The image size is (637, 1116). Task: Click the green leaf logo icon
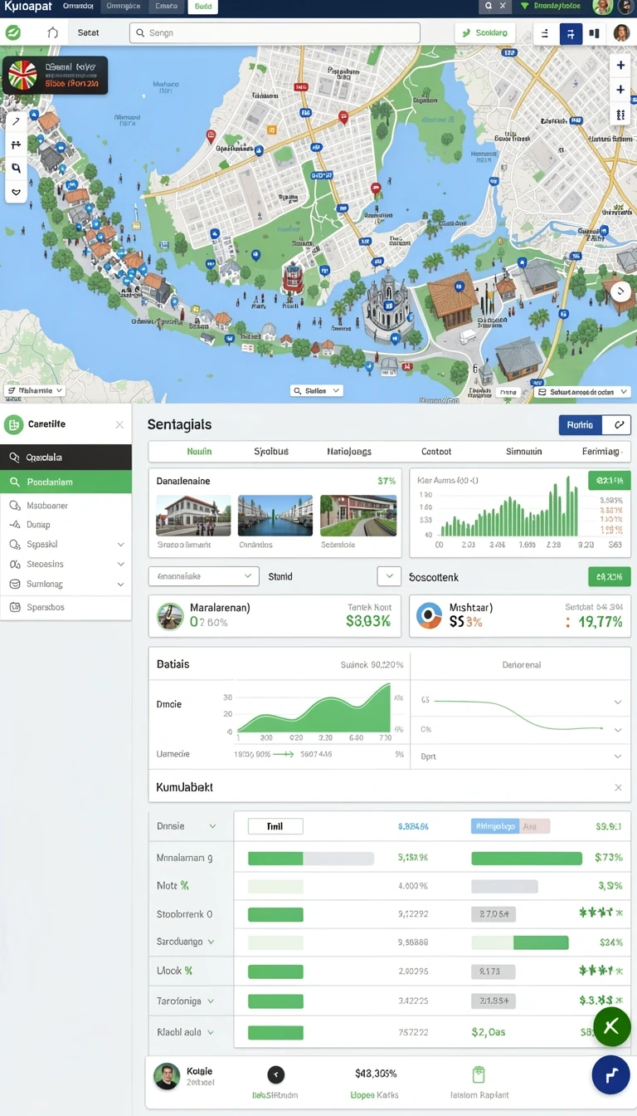click(13, 32)
